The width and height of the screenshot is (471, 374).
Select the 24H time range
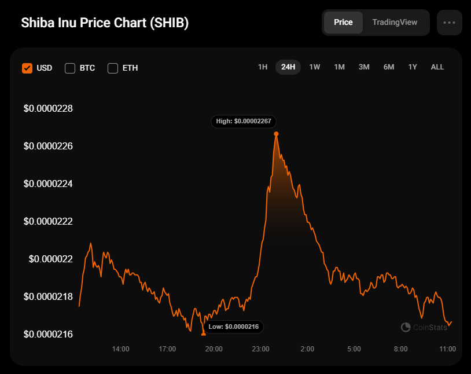click(x=288, y=67)
